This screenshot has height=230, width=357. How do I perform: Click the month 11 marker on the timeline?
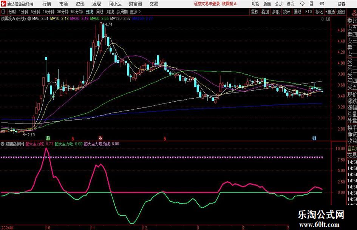tap(93, 227)
